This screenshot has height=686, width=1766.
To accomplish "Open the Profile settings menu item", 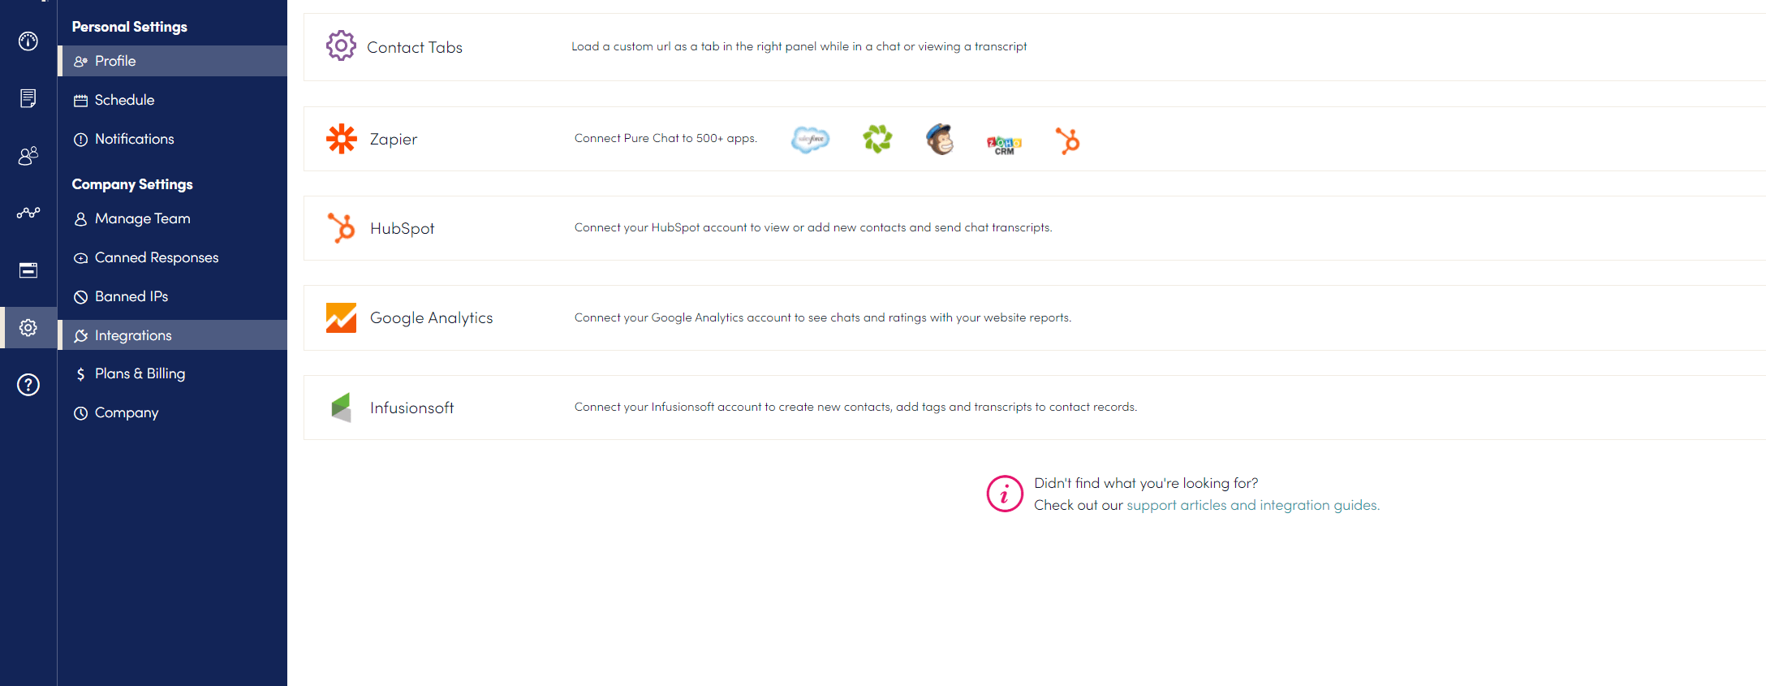I will point(115,61).
